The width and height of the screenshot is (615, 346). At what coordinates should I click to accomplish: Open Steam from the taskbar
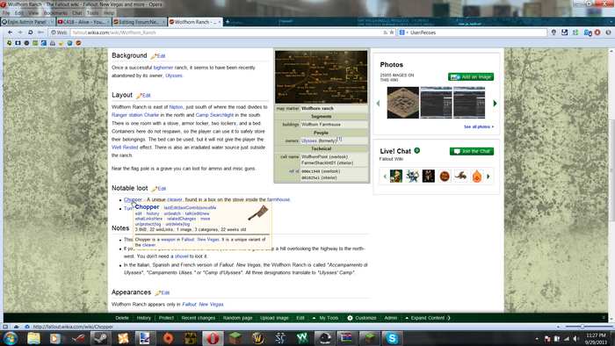[100, 338]
